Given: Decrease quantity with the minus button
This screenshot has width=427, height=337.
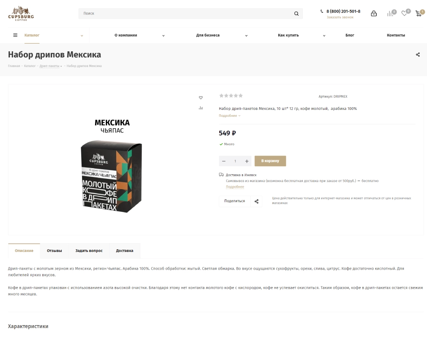Looking at the screenshot, I should (x=223, y=161).
